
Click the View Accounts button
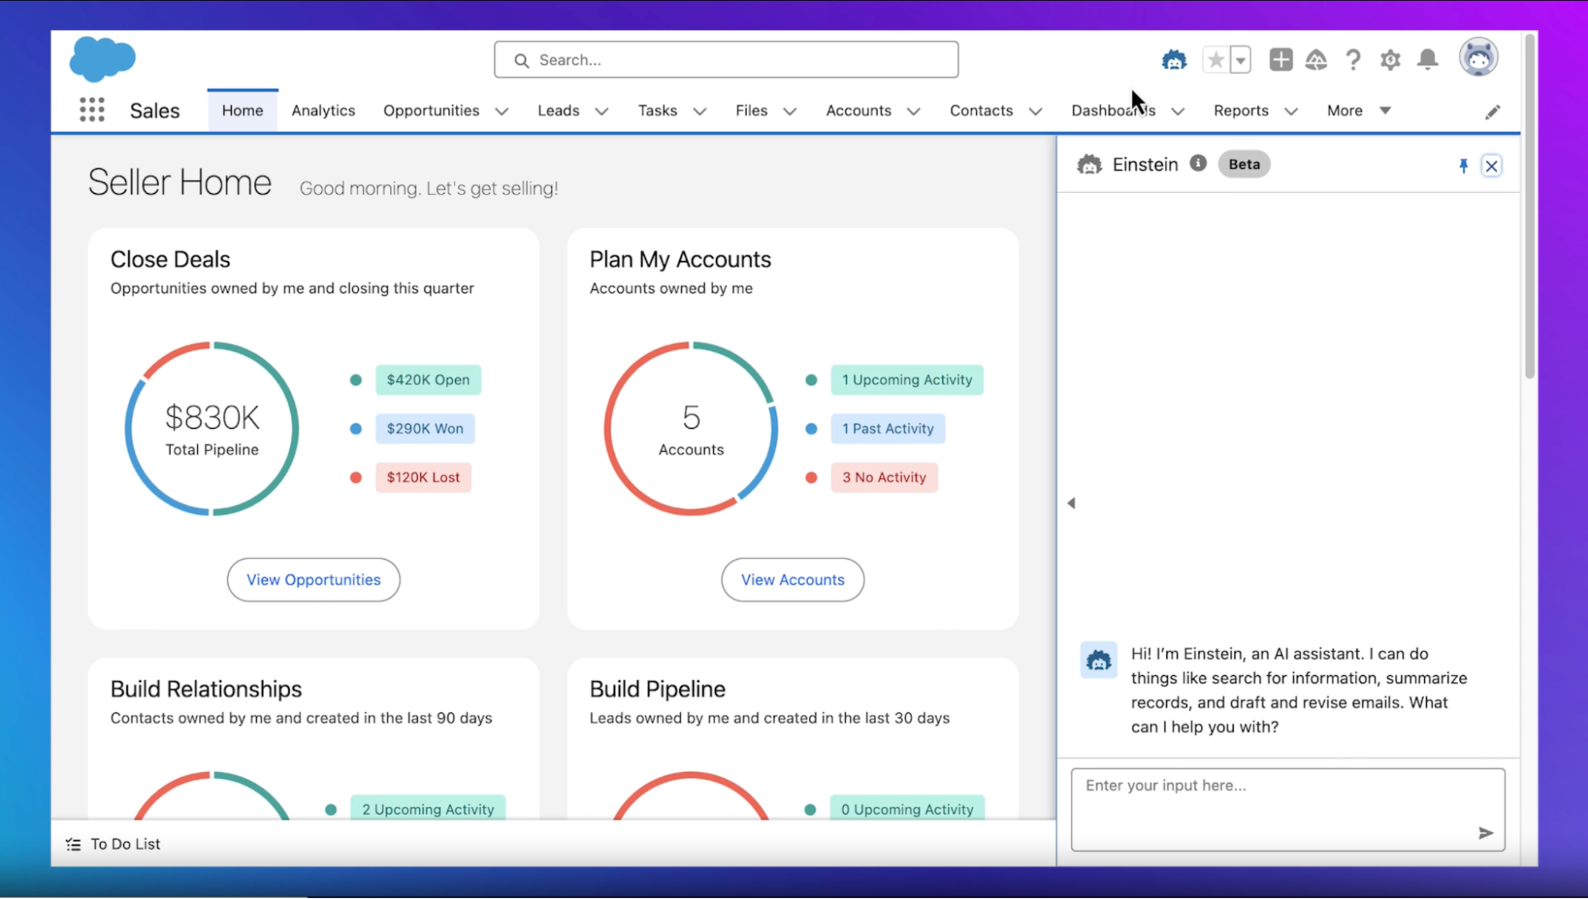pos(793,580)
